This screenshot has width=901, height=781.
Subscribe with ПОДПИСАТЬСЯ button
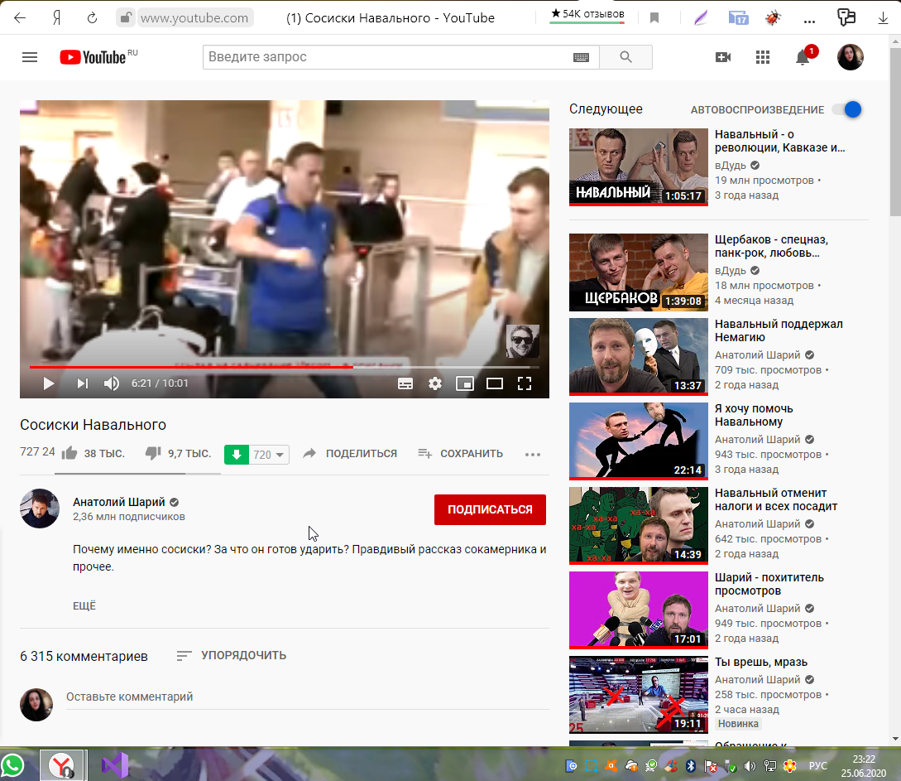click(x=490, y=509)
